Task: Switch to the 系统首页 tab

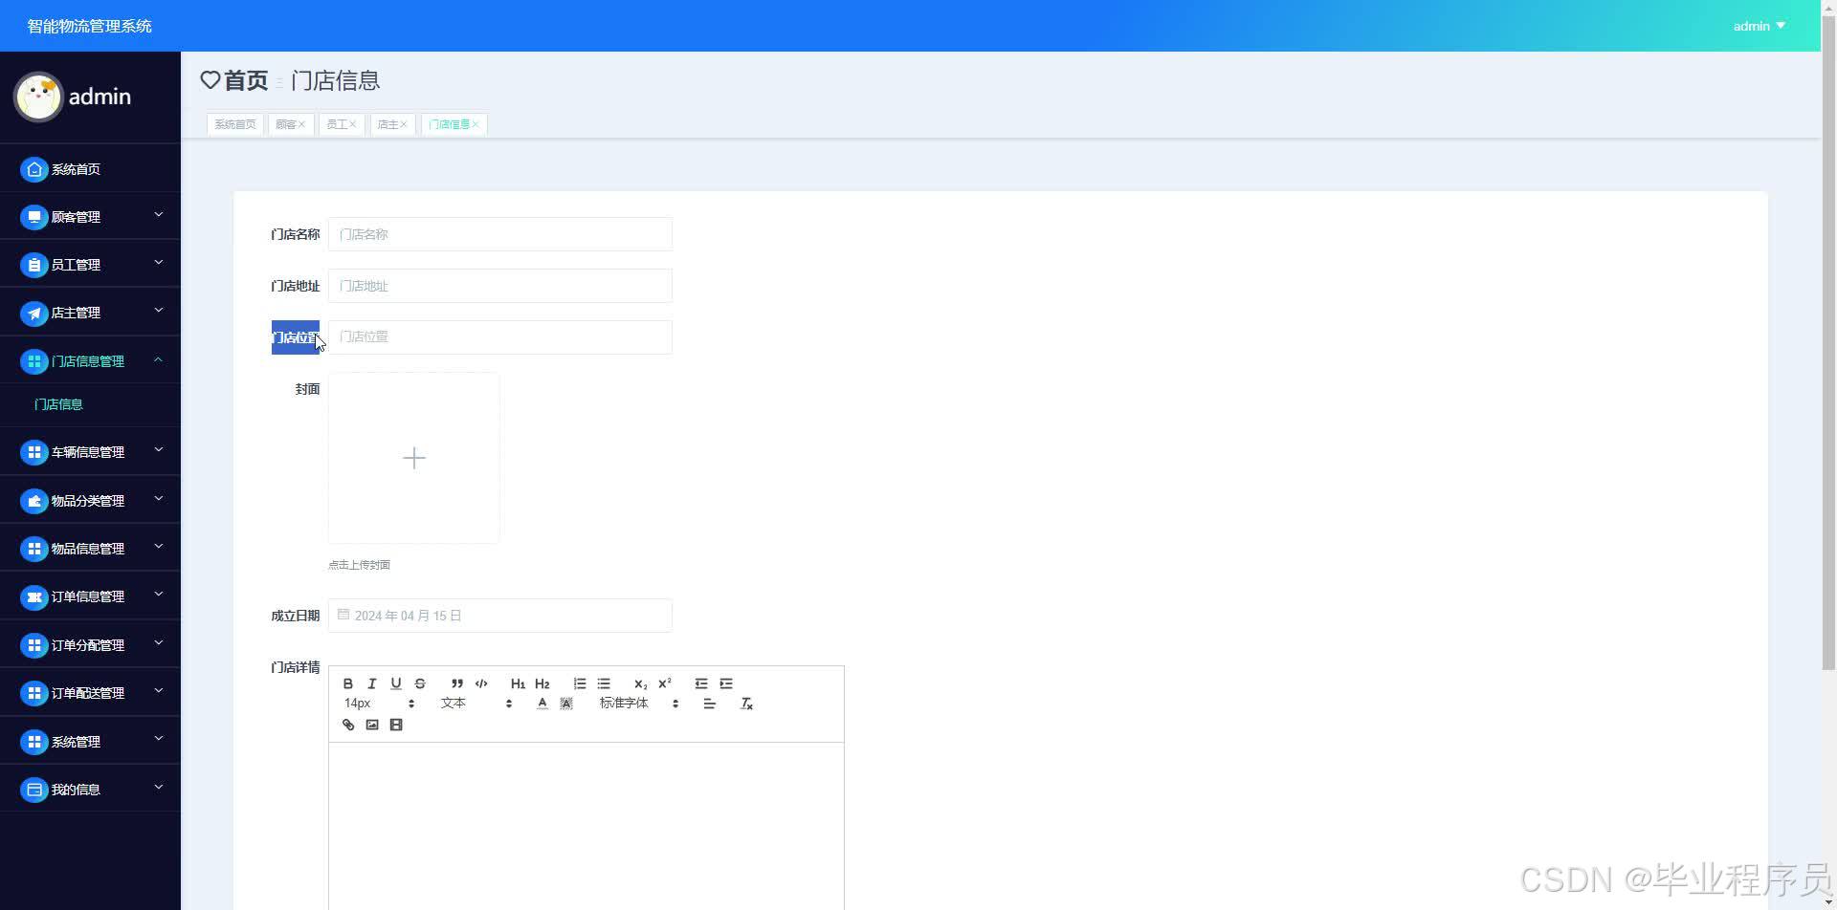Action: [235, 124]
